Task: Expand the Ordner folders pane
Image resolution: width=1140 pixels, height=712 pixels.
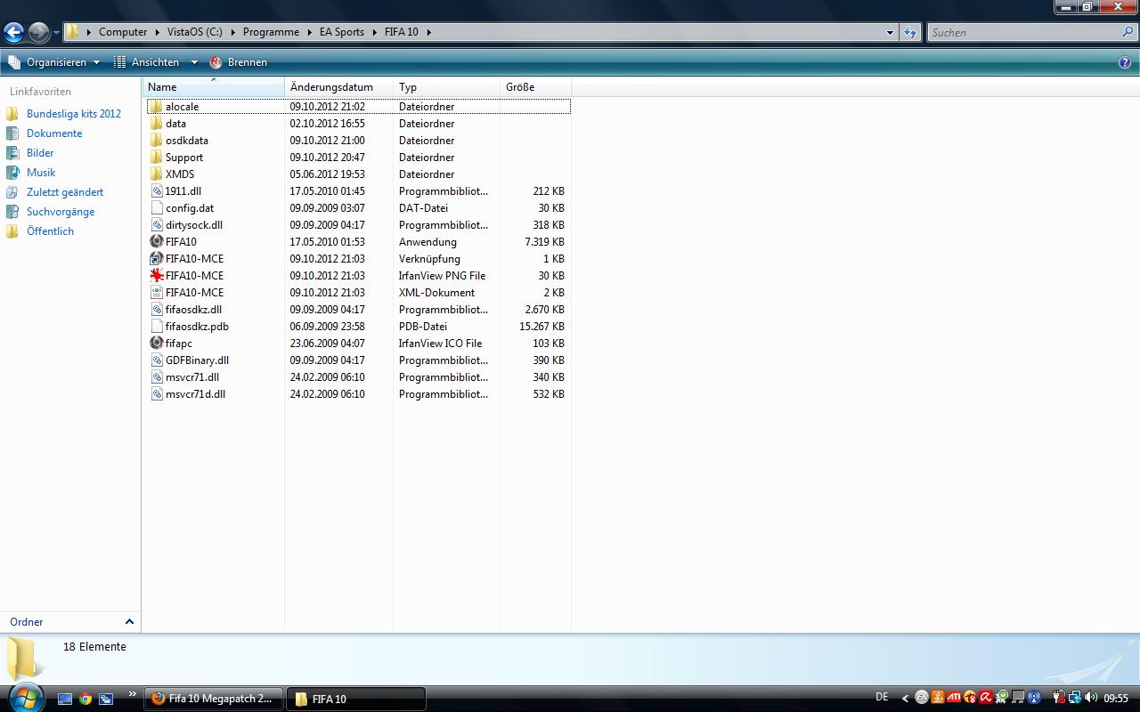Action: tap(129, 622)
